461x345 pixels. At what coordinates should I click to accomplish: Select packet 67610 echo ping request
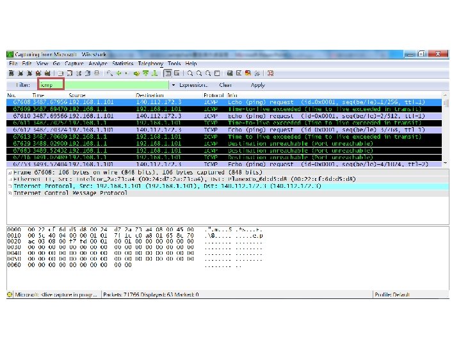click(x=224, y=116)
